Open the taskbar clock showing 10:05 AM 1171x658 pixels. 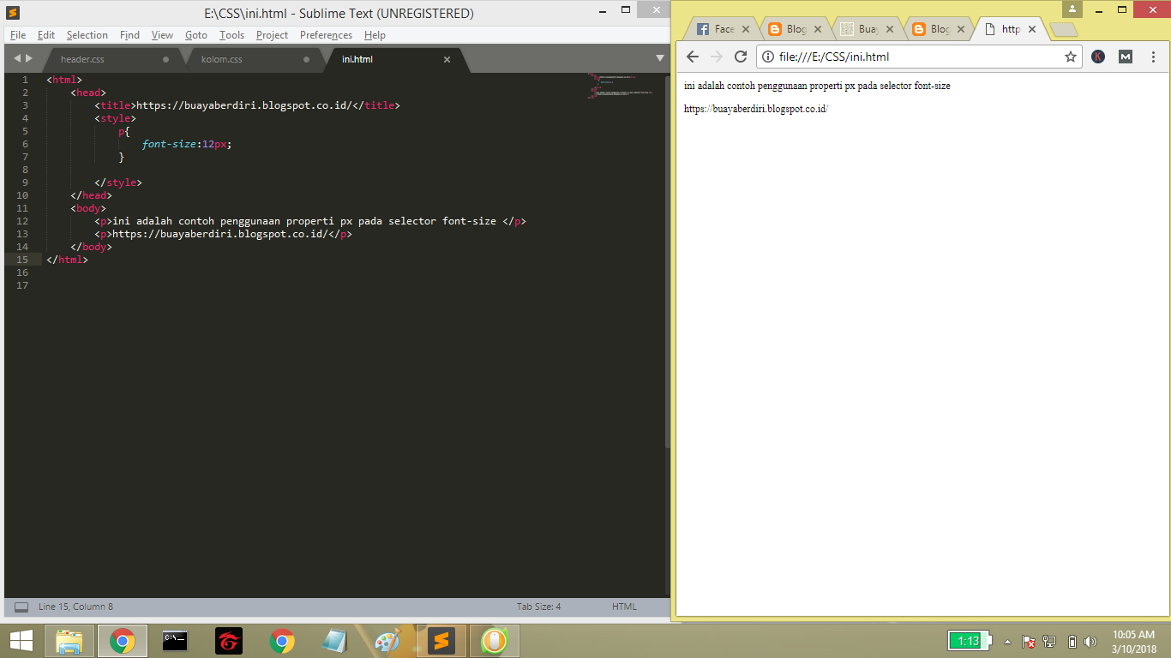(1134, 641)
